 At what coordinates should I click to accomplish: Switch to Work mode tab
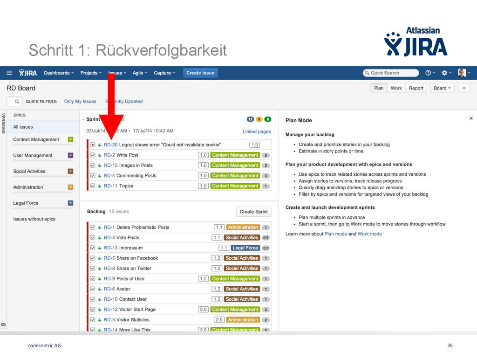pyautogui.click(x=396, y=88)
